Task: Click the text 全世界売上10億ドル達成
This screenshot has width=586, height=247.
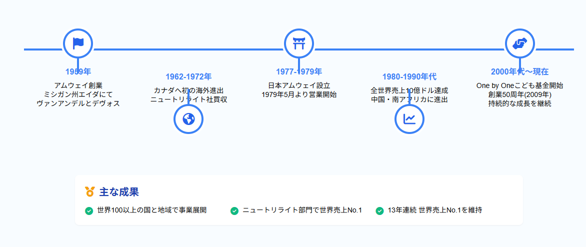Action: pos(409,90)
